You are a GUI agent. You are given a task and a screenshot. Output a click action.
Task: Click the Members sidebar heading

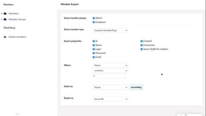[9, 5]
